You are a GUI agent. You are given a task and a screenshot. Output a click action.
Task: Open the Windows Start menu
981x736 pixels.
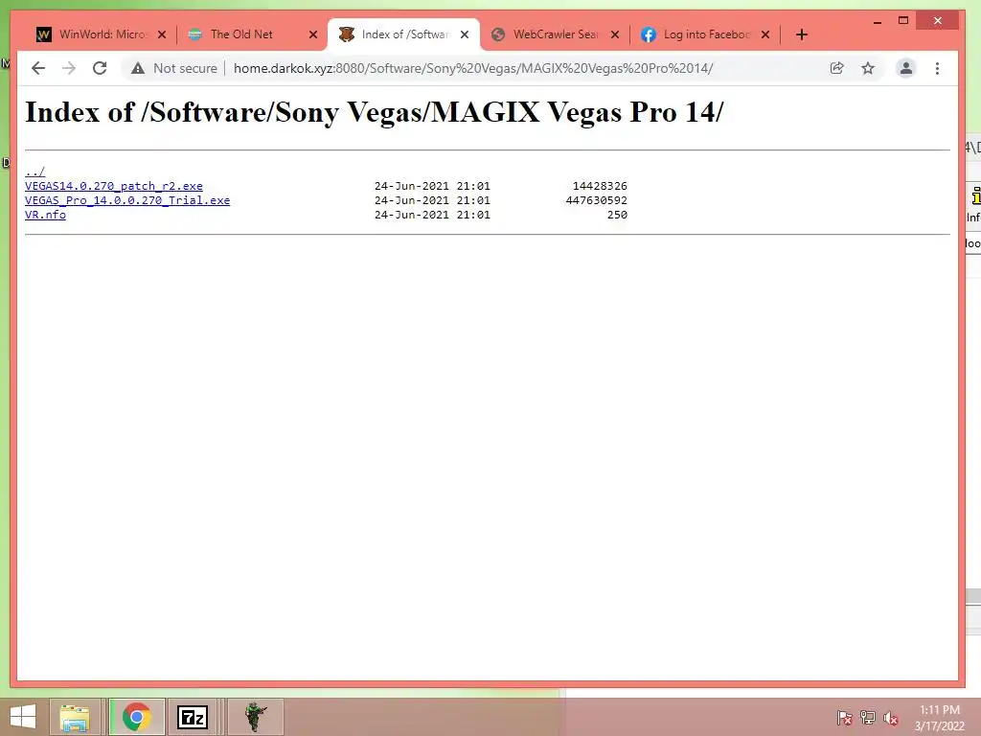(23, 717)
